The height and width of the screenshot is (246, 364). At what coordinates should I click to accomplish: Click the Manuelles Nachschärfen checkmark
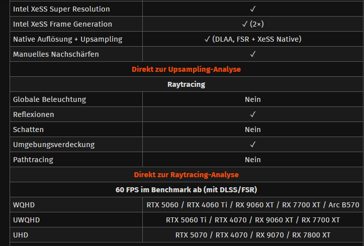[x=252, y=54]
